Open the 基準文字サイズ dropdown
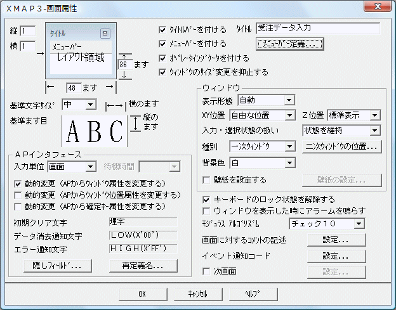Image resolution: width=396 pixels, height=310 pixels. 79,104
